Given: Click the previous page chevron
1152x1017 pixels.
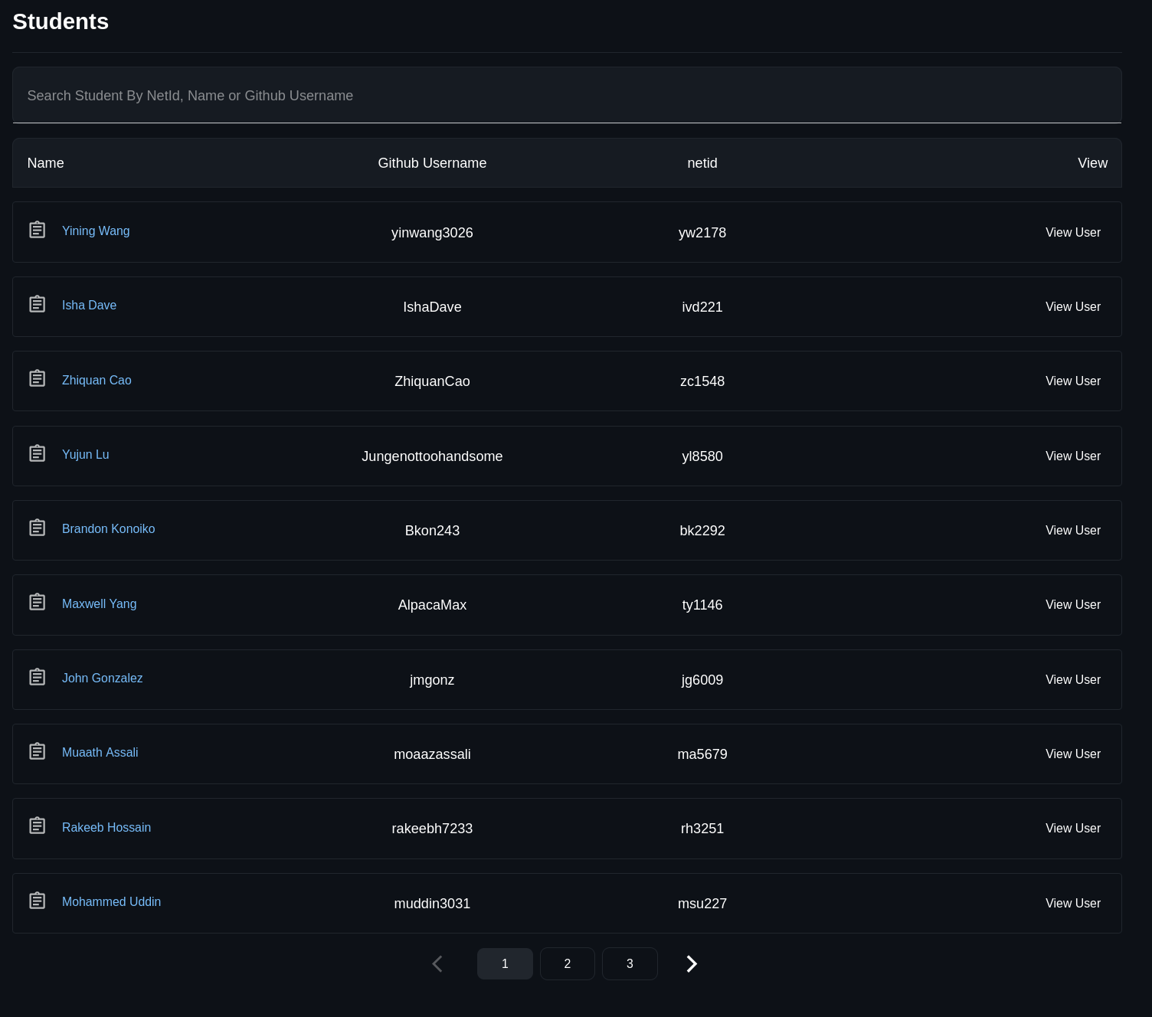Looking at the screenshot, I should click(437, 963).
